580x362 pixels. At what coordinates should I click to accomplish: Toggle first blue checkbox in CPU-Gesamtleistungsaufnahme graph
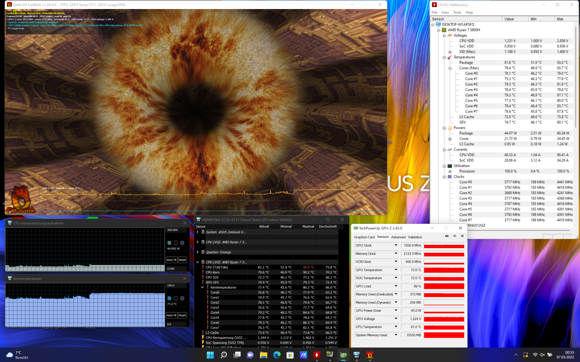pyautogui.click(x=169, y=243)
